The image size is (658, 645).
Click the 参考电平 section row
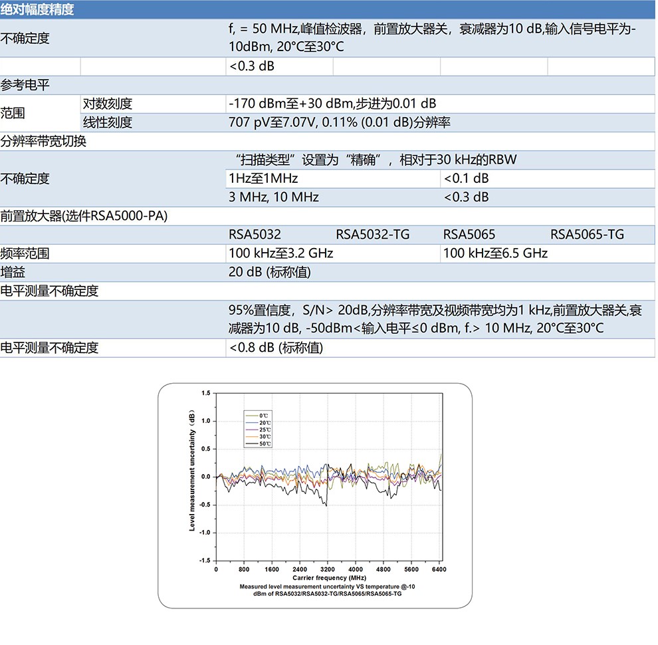coord(25,85)
